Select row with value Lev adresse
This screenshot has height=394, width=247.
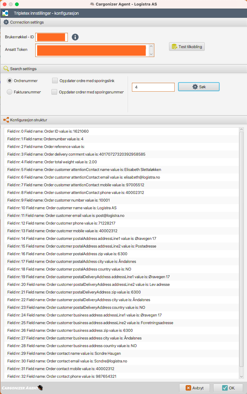point(122,284)
